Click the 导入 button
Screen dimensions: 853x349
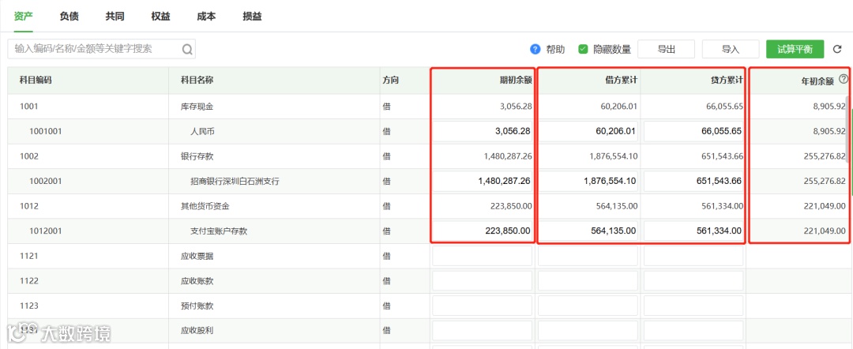[x=731, y=49]
